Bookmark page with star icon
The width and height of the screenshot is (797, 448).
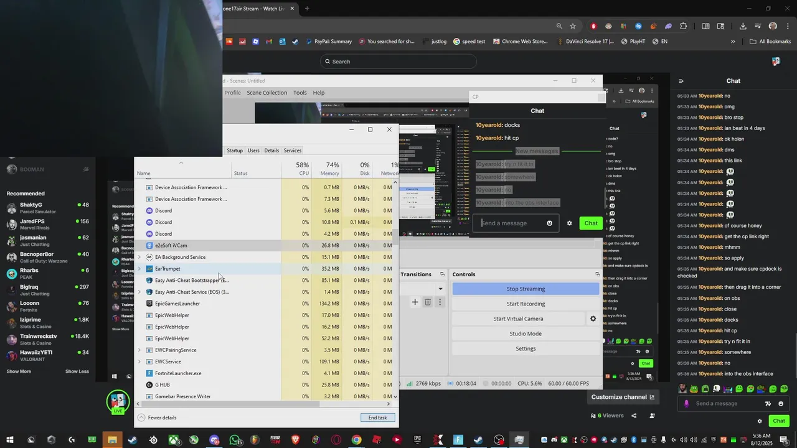pyautogui.click(x=573, y=26)
